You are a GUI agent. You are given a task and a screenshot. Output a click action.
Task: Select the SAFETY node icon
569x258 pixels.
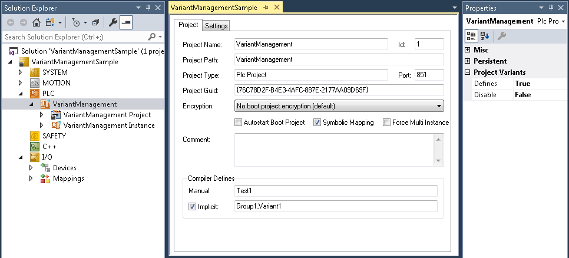click(35, 135)
